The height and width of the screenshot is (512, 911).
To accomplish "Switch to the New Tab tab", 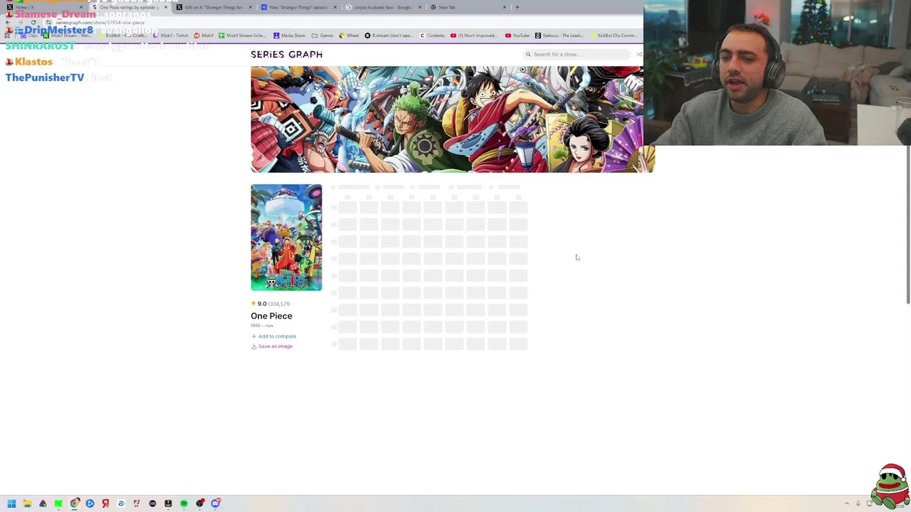I will [467, 7].
